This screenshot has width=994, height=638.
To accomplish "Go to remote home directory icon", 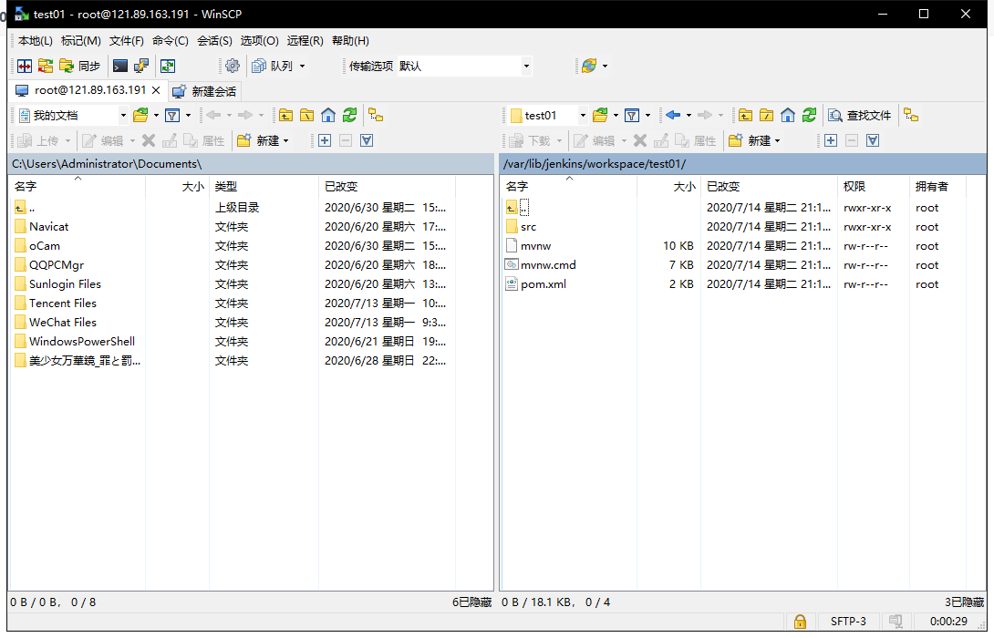I will [788, 115].
